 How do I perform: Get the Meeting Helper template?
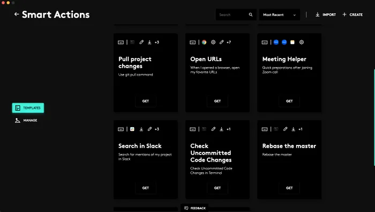pos(289,101)
